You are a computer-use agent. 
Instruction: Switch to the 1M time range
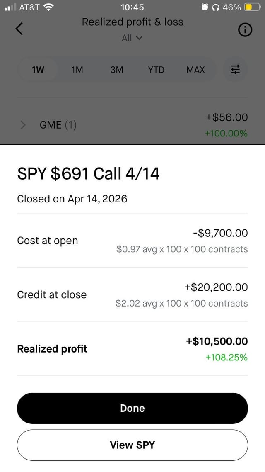[77, 70]
